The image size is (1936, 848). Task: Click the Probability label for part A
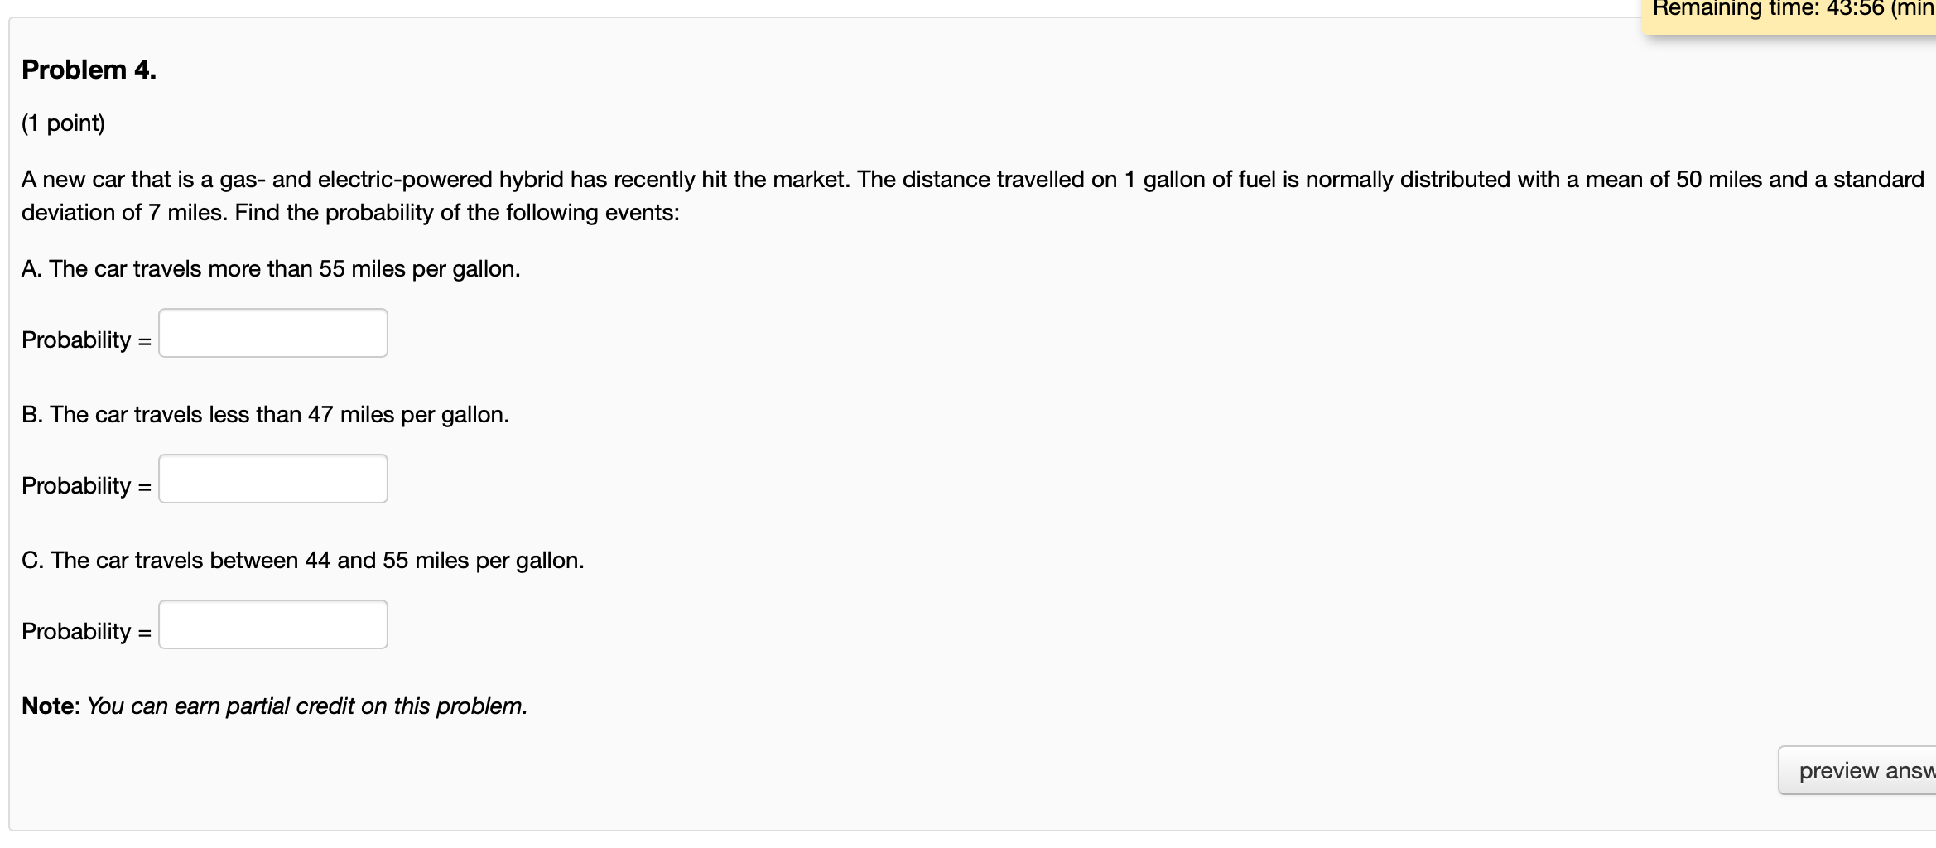point(85,340)
